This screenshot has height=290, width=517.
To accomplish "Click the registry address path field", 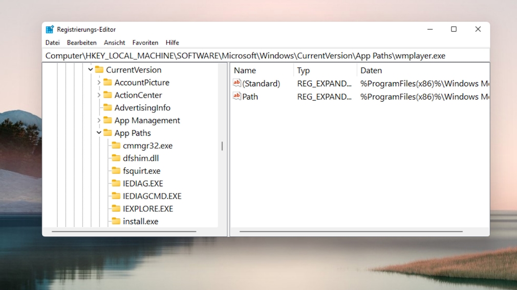I will (266, 56).
